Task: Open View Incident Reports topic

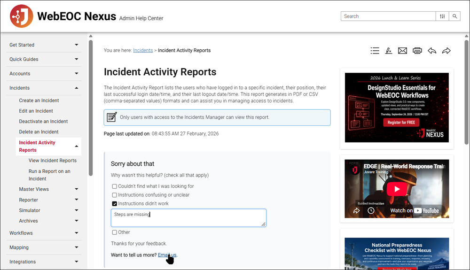Action: (x=53, y=161)
